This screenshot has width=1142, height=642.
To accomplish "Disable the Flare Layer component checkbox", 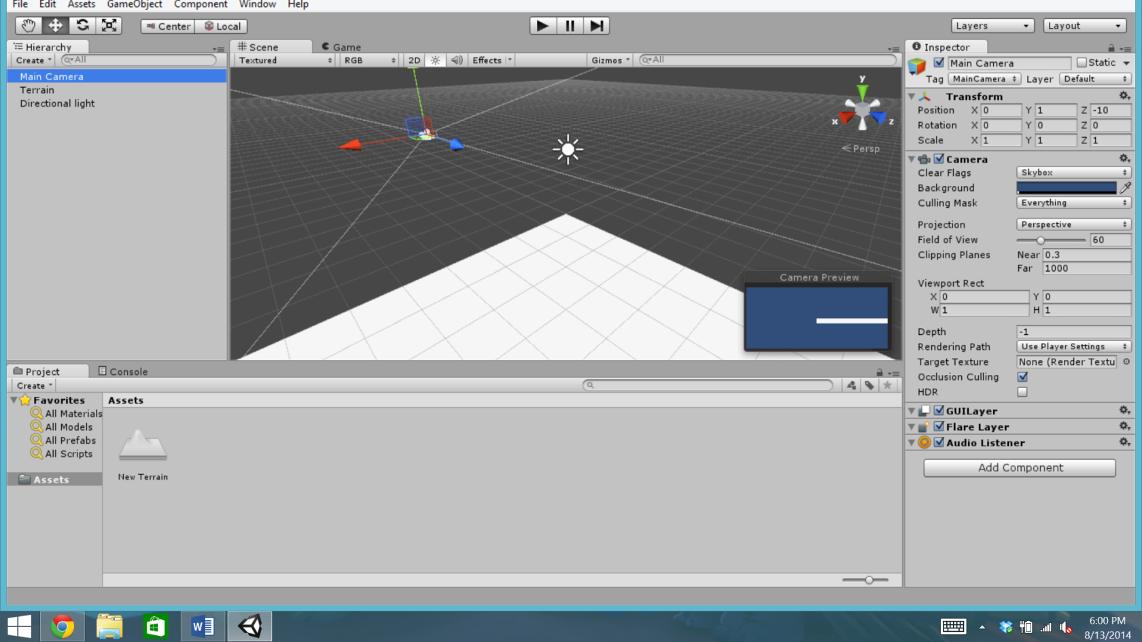I will (x=939, y=426).
